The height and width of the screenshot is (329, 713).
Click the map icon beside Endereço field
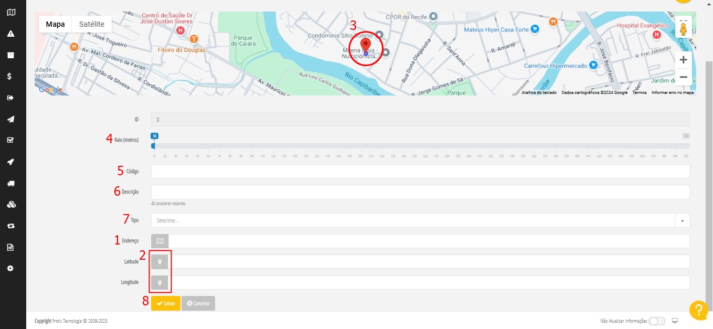pyautogui.click(x=160, y=241)
